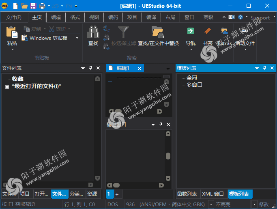
Task: Click the 复制 copy button
Action: pos(32,29)
